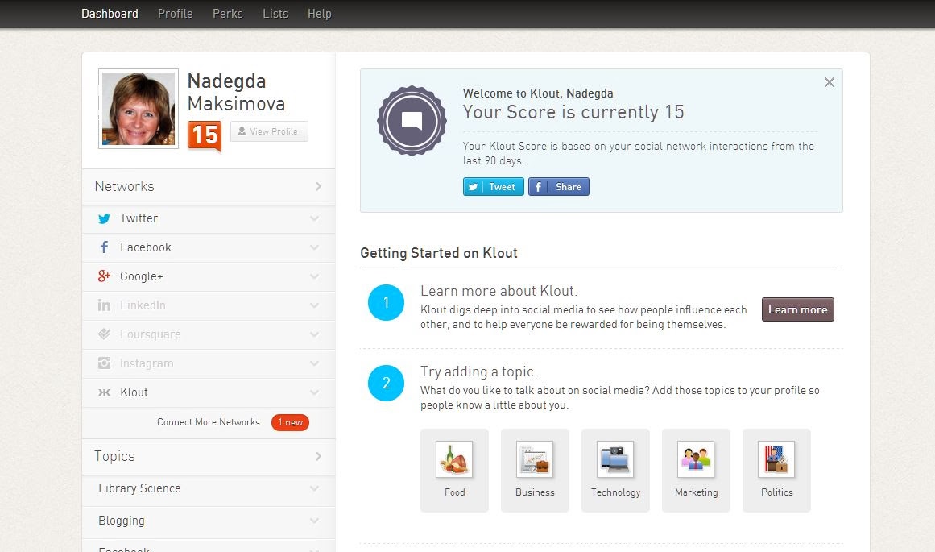This screenshot has height=552, width=935.
Task: Click the LinkedIn icon in Networks list
Action: click(x=104, y=305)
